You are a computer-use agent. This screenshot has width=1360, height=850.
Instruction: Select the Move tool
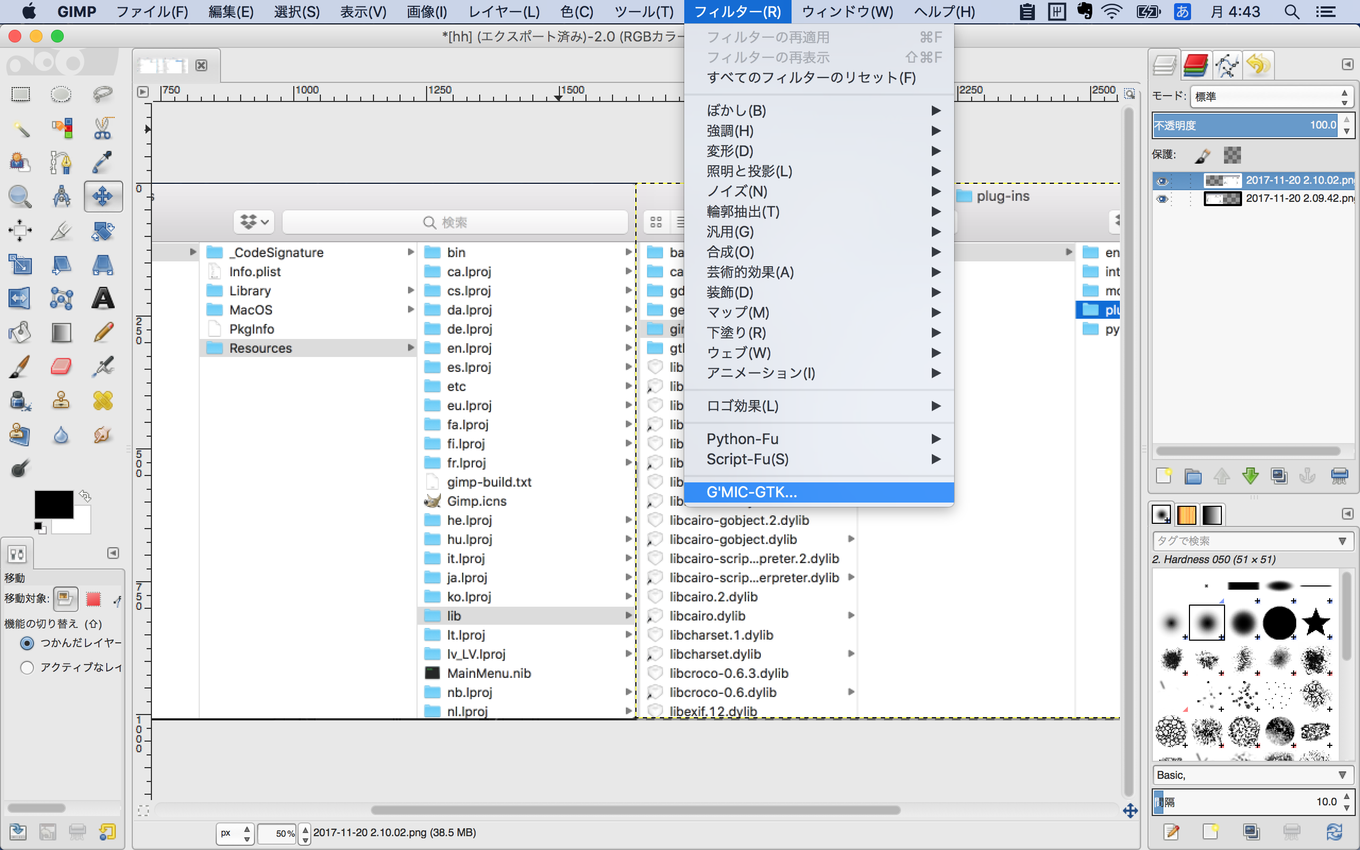103,196
